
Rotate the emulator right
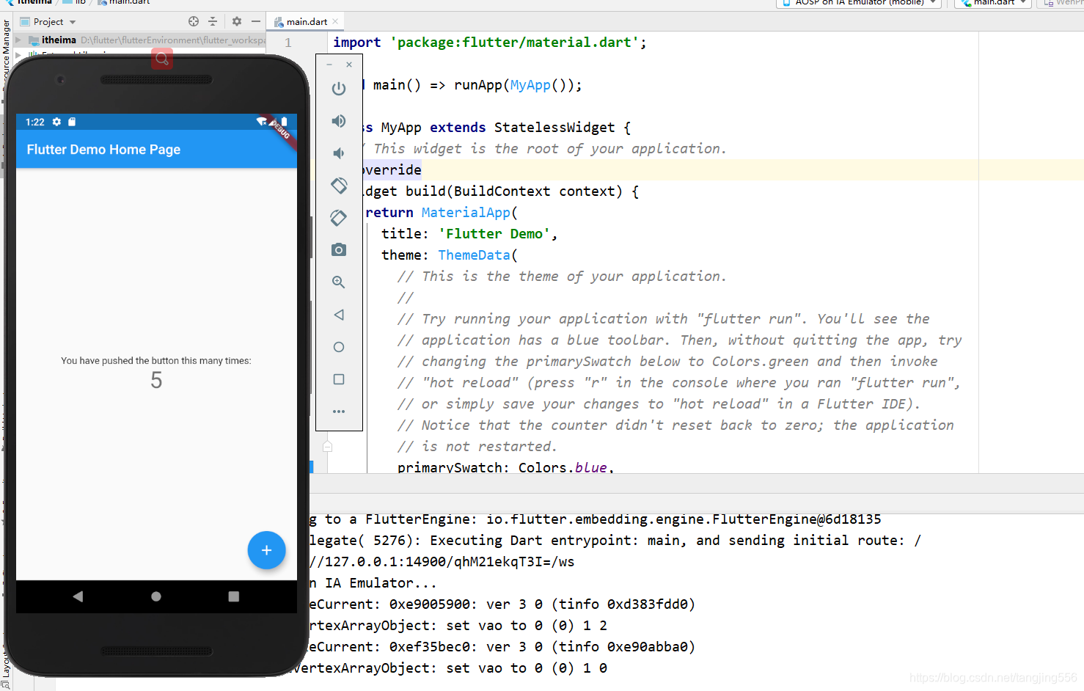click(x=339, y=218)
